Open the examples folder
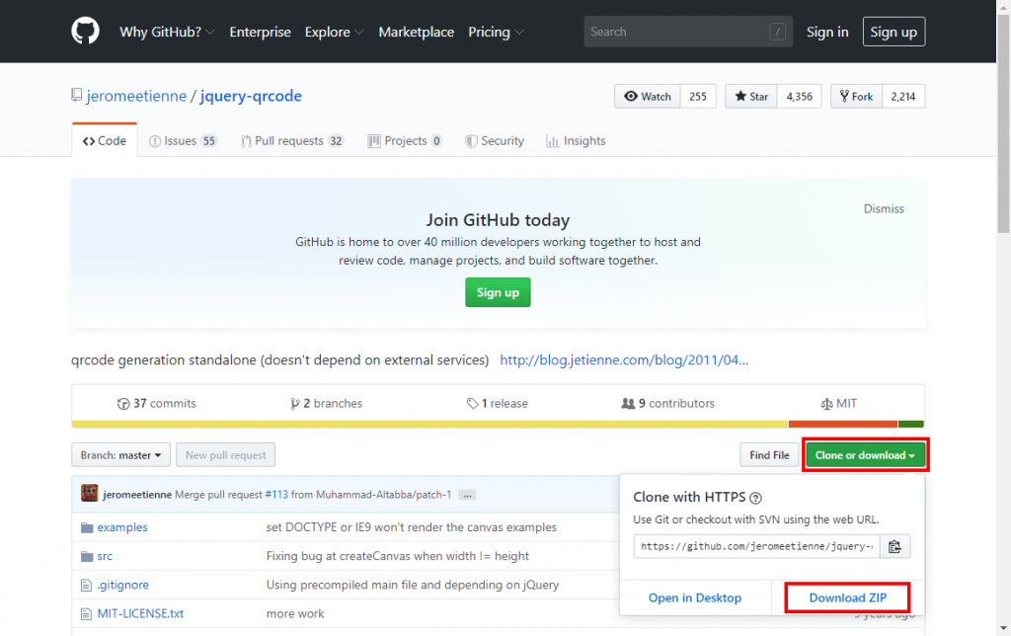This screenshot has width=1011, height=636. [x=121, y=527]
